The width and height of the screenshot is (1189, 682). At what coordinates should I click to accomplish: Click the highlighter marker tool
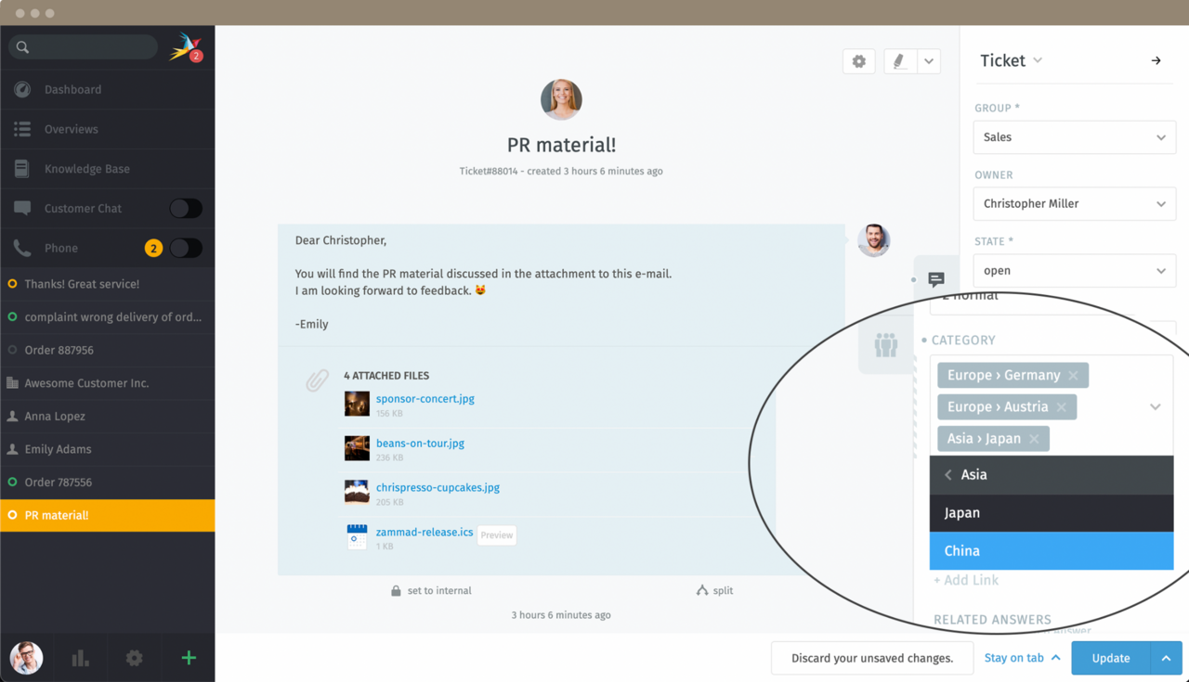point(899,61)
